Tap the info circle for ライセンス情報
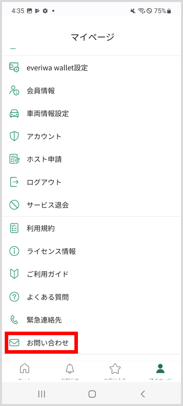183x406 pixels. click(14, 251)
